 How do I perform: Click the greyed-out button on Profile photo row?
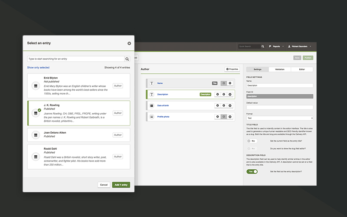click(224, 117)
